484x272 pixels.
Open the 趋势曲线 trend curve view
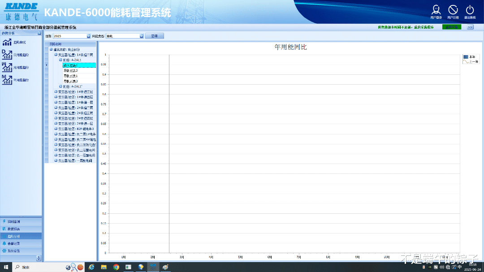pyautogui.click(x=14, y=42)
